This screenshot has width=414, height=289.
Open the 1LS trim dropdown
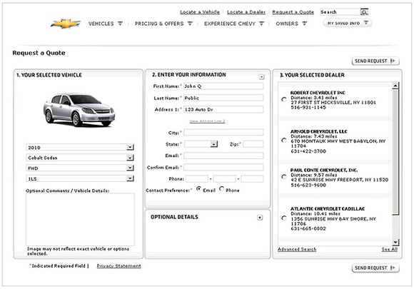(x=80, y=178)
